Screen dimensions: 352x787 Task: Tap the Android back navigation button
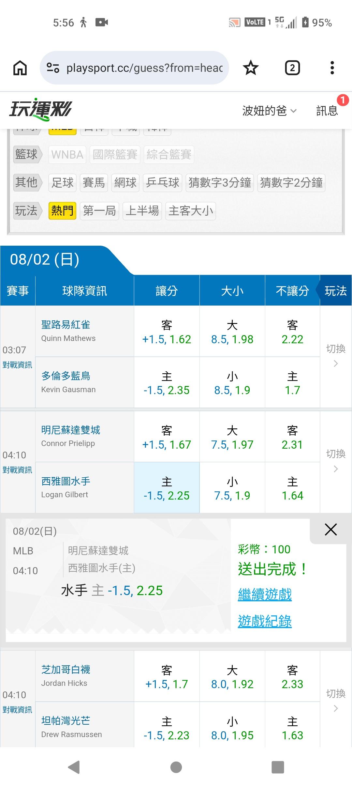pyautogui.click(x=74, y=767)
